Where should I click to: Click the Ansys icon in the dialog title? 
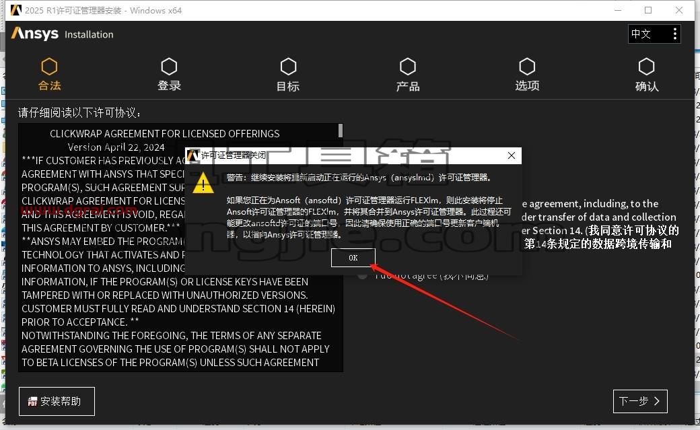coord(193,155)
